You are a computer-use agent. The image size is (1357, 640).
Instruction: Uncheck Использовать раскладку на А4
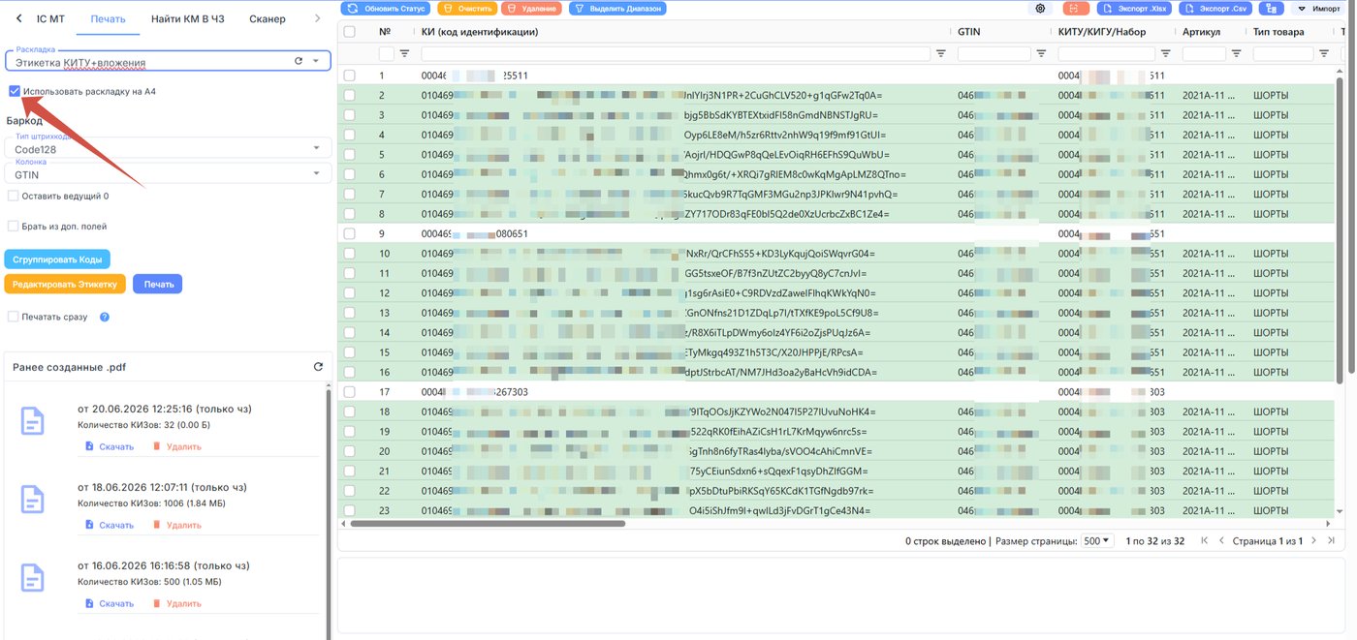pyautogui.click(x=14, y=91)
